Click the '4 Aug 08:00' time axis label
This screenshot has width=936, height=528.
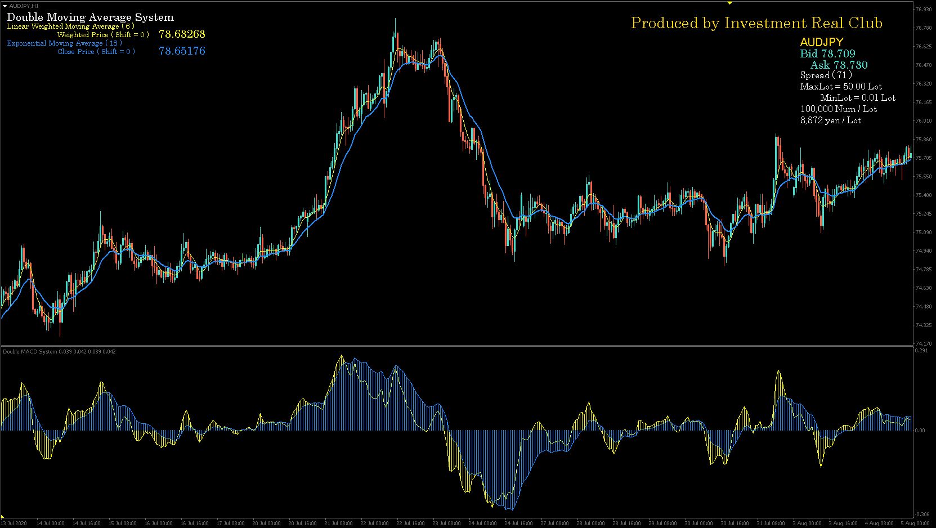tap(879, 523)
